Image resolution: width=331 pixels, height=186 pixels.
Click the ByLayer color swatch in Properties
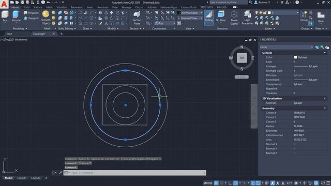click(x=295, y=57)
